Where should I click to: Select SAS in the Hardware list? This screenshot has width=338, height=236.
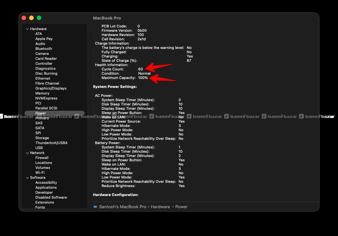(x=39, y=123)
